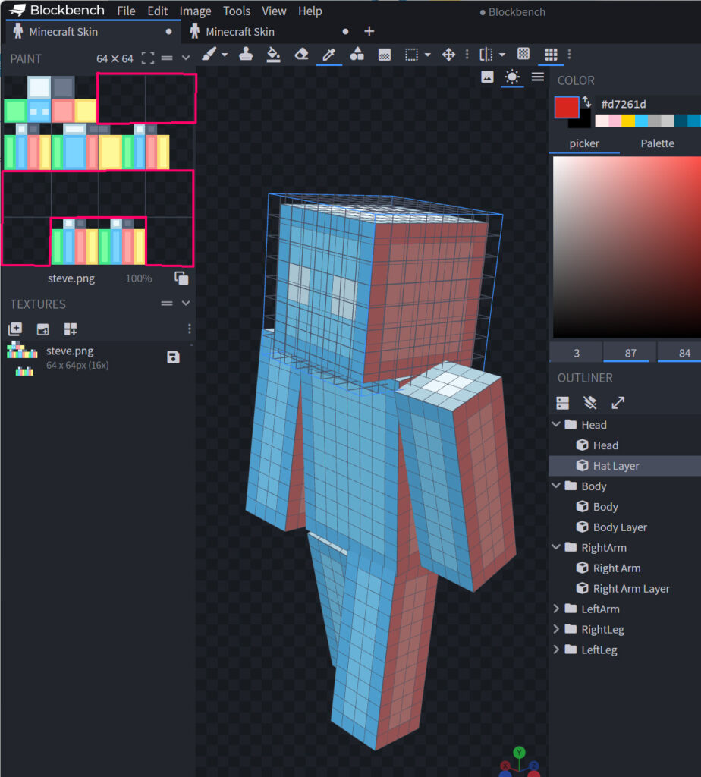
Task: Collapse the Head group in outliner
Action: pos(557,425)
